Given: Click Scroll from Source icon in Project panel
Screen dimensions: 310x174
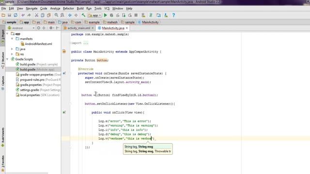Looking at the screenshot, I should click(x=39, y=28).
